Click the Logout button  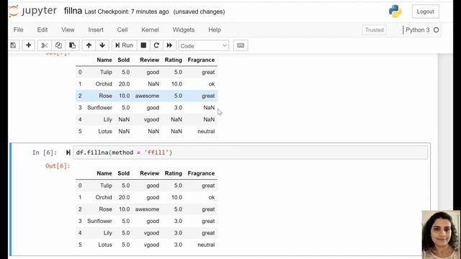[426, 12]
